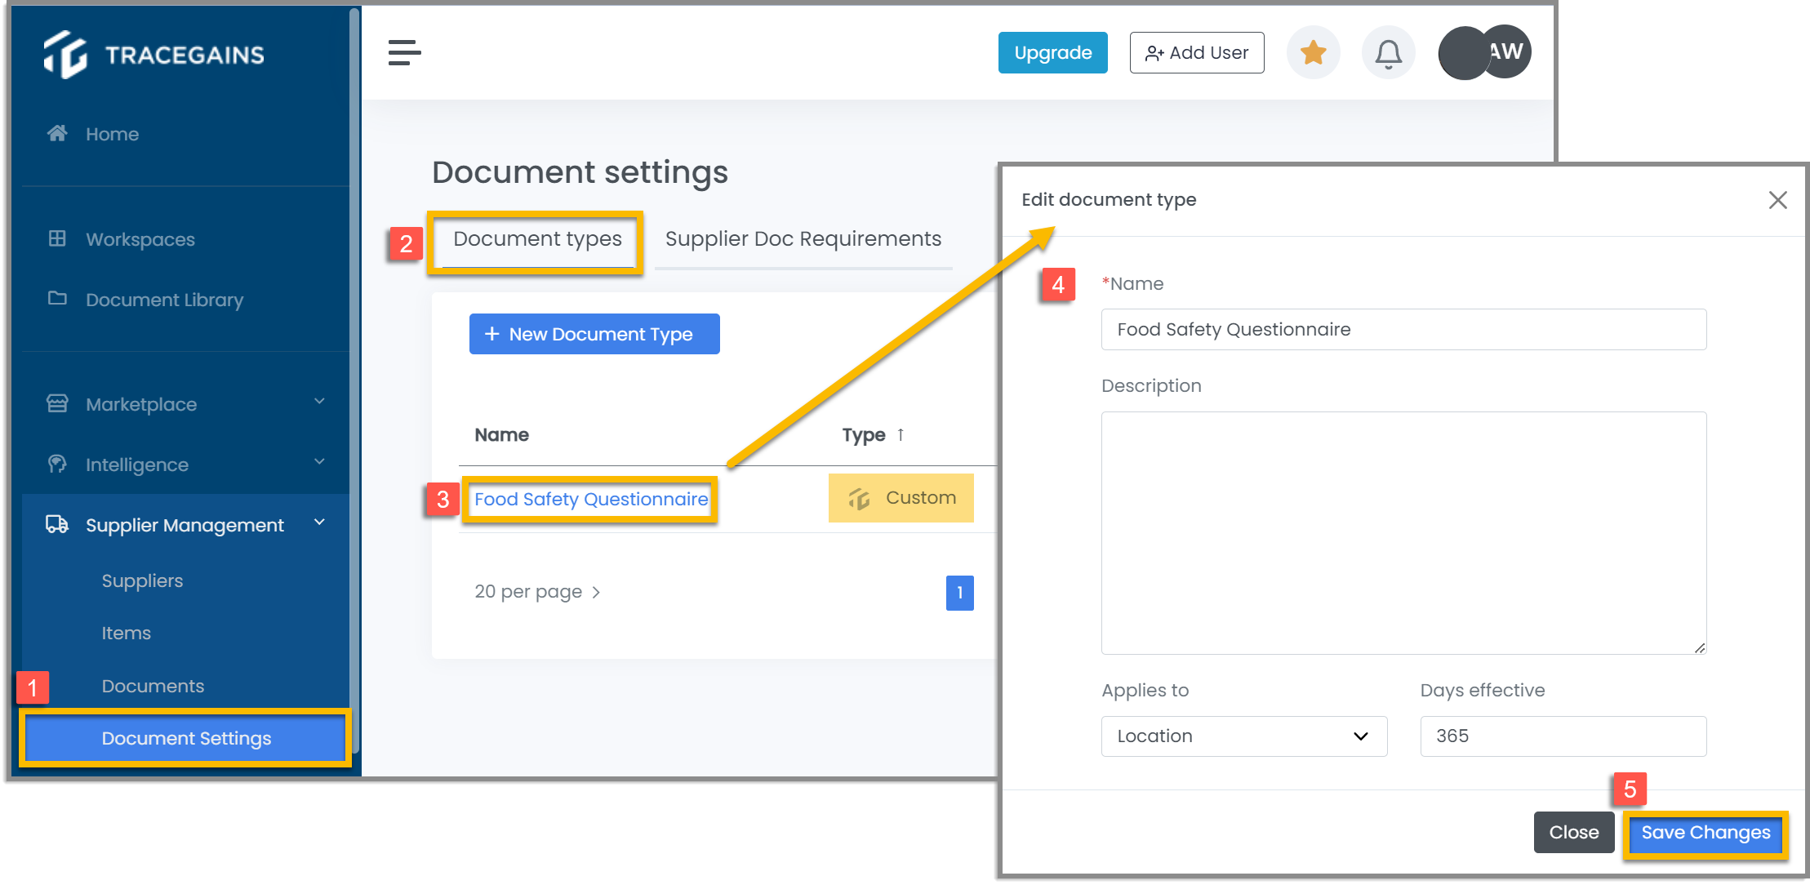The image size is (1810, 885).
Task: Open the Document Library
Action: 164,300
